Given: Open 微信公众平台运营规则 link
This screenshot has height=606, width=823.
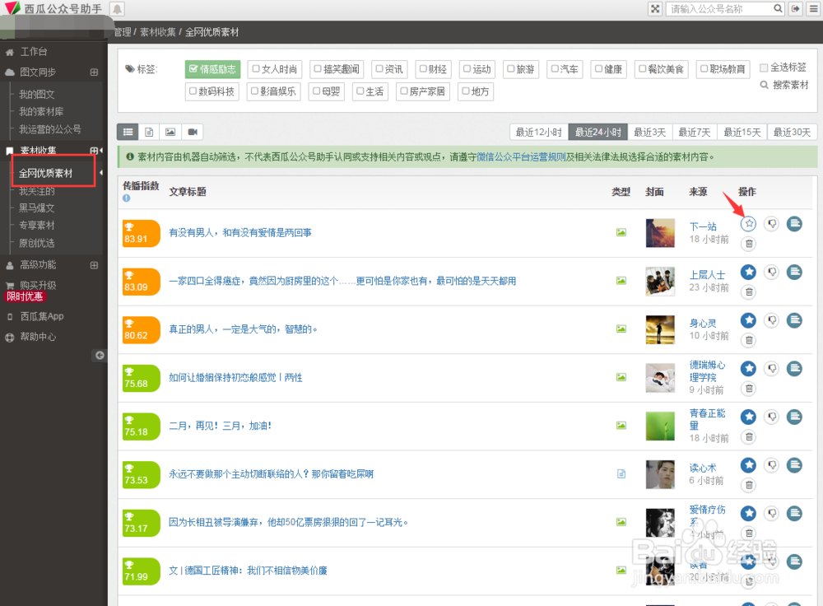Looking at the screenshot, I should [x=521, y=156].
